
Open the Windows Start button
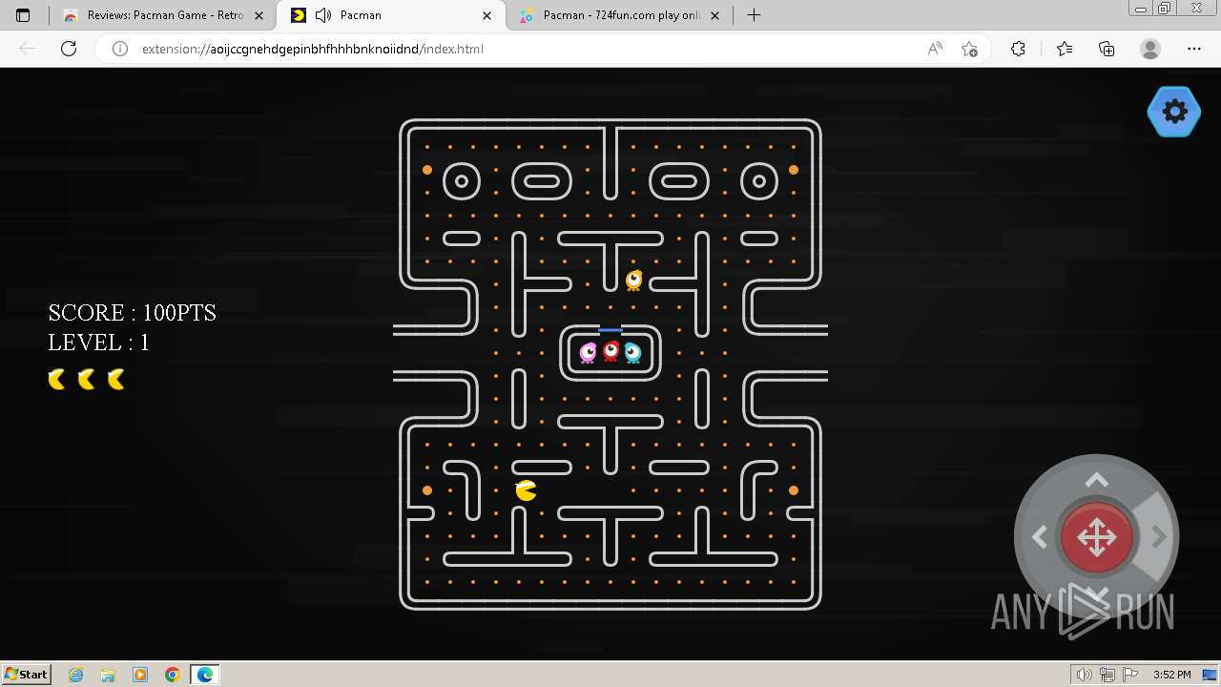click(26, 674)
